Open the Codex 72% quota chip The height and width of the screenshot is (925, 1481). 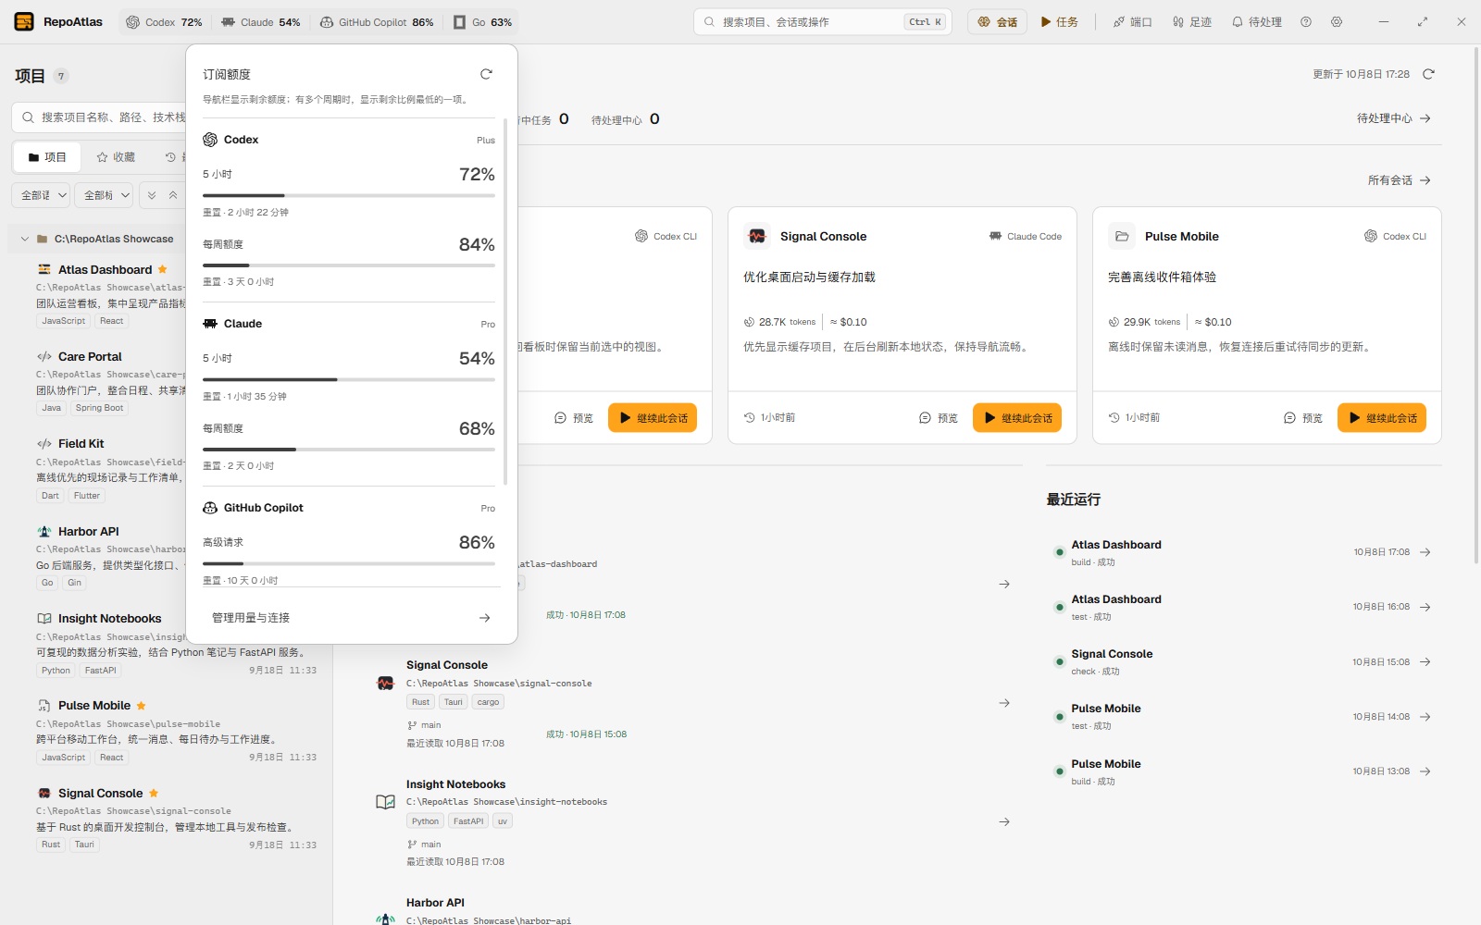[164, 22]
